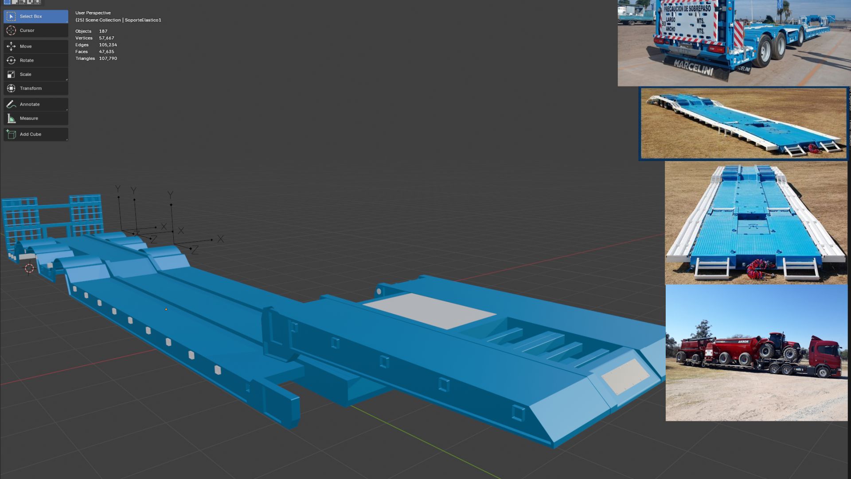This screenshot has height=479, width=851.
Task: Click the red Akron machinery truck photo
Action: click(x=756, y=353)
